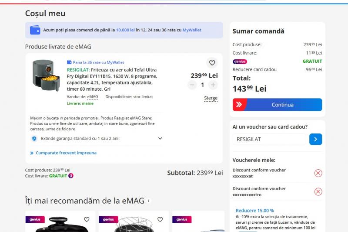Click the Genius icon near free delivery
Viewport: 348px width, 232px height.
[71, 176]
